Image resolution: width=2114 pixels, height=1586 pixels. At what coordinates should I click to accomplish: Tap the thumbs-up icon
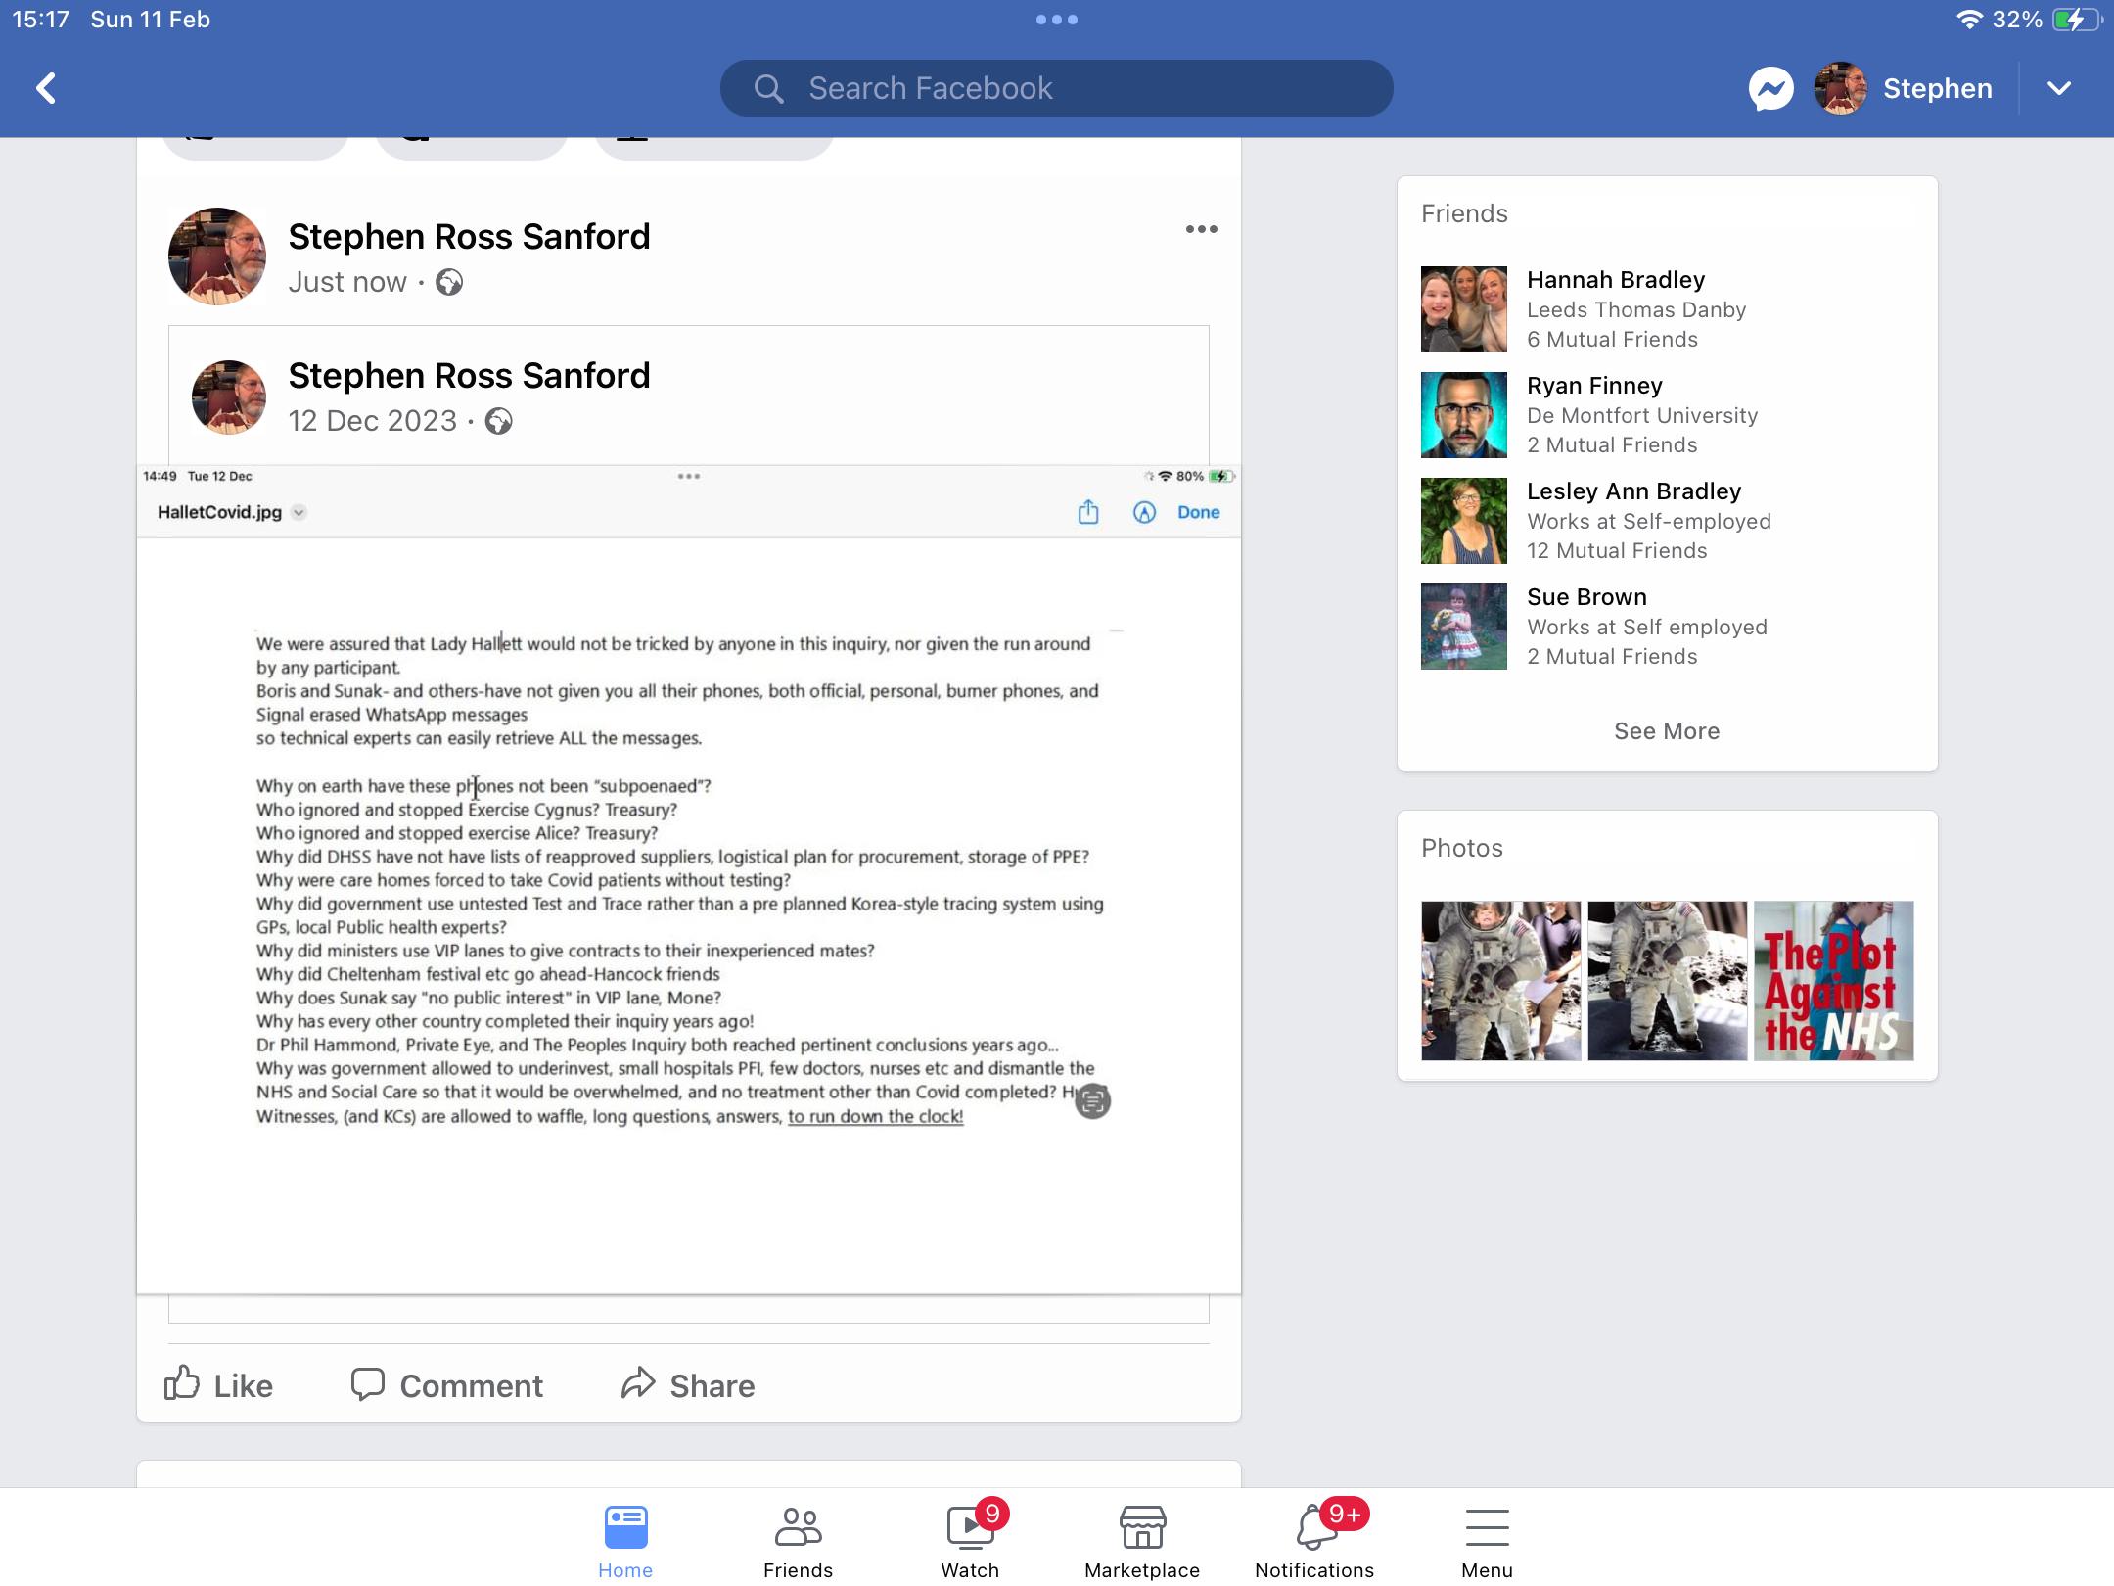182,1382
